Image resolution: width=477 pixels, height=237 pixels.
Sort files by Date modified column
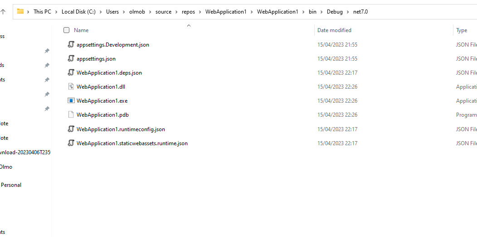(x=334, y=30)
